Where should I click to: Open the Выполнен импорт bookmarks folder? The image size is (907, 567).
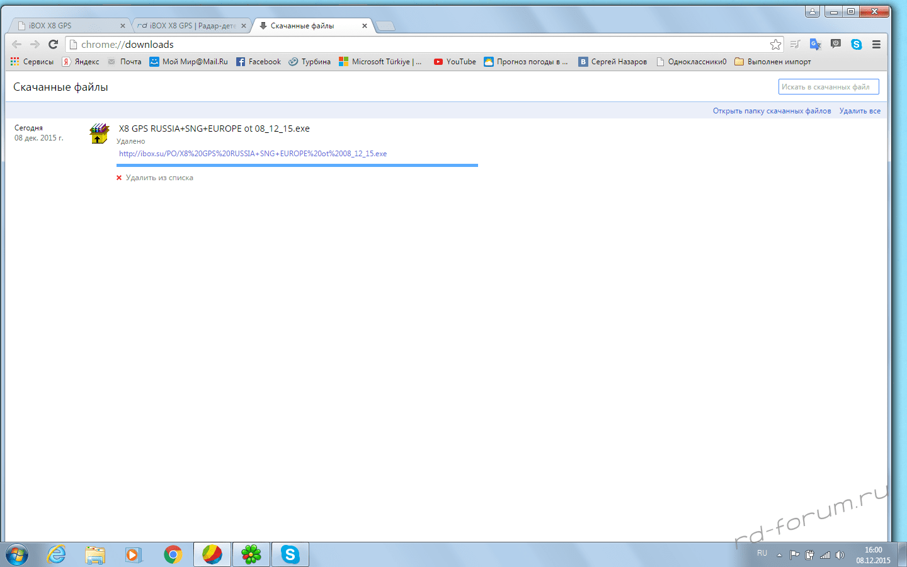point(773,62)
